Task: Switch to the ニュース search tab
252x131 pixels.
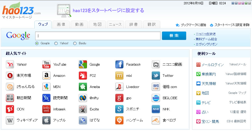Action: [115, 24]
